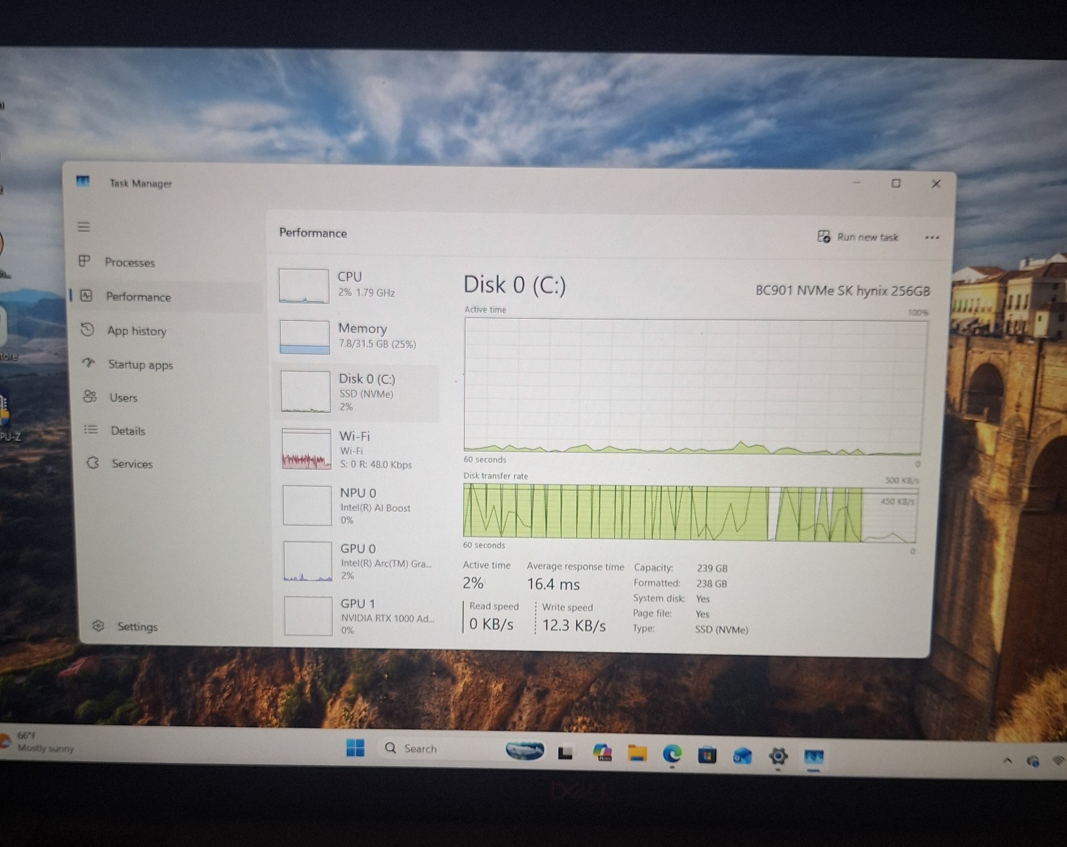The image size is (1067, 847).
Task: Select Disk 0 (C:) performance entry
Action: (x=357, y=392)
